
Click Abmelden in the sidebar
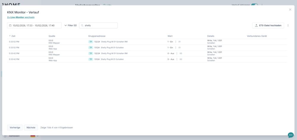coord(14,136)
